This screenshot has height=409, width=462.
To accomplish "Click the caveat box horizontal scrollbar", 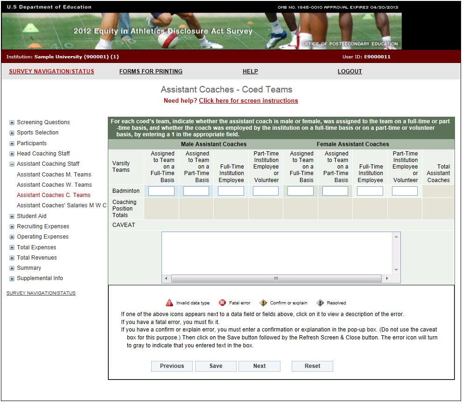I will (x=276, y=278).
